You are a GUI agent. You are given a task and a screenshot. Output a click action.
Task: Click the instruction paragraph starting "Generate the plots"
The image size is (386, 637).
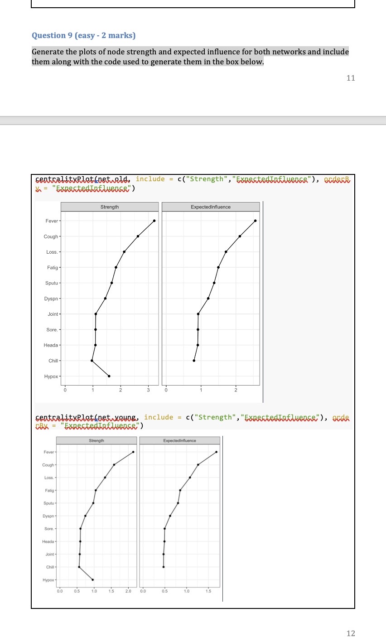click(190, 57)
